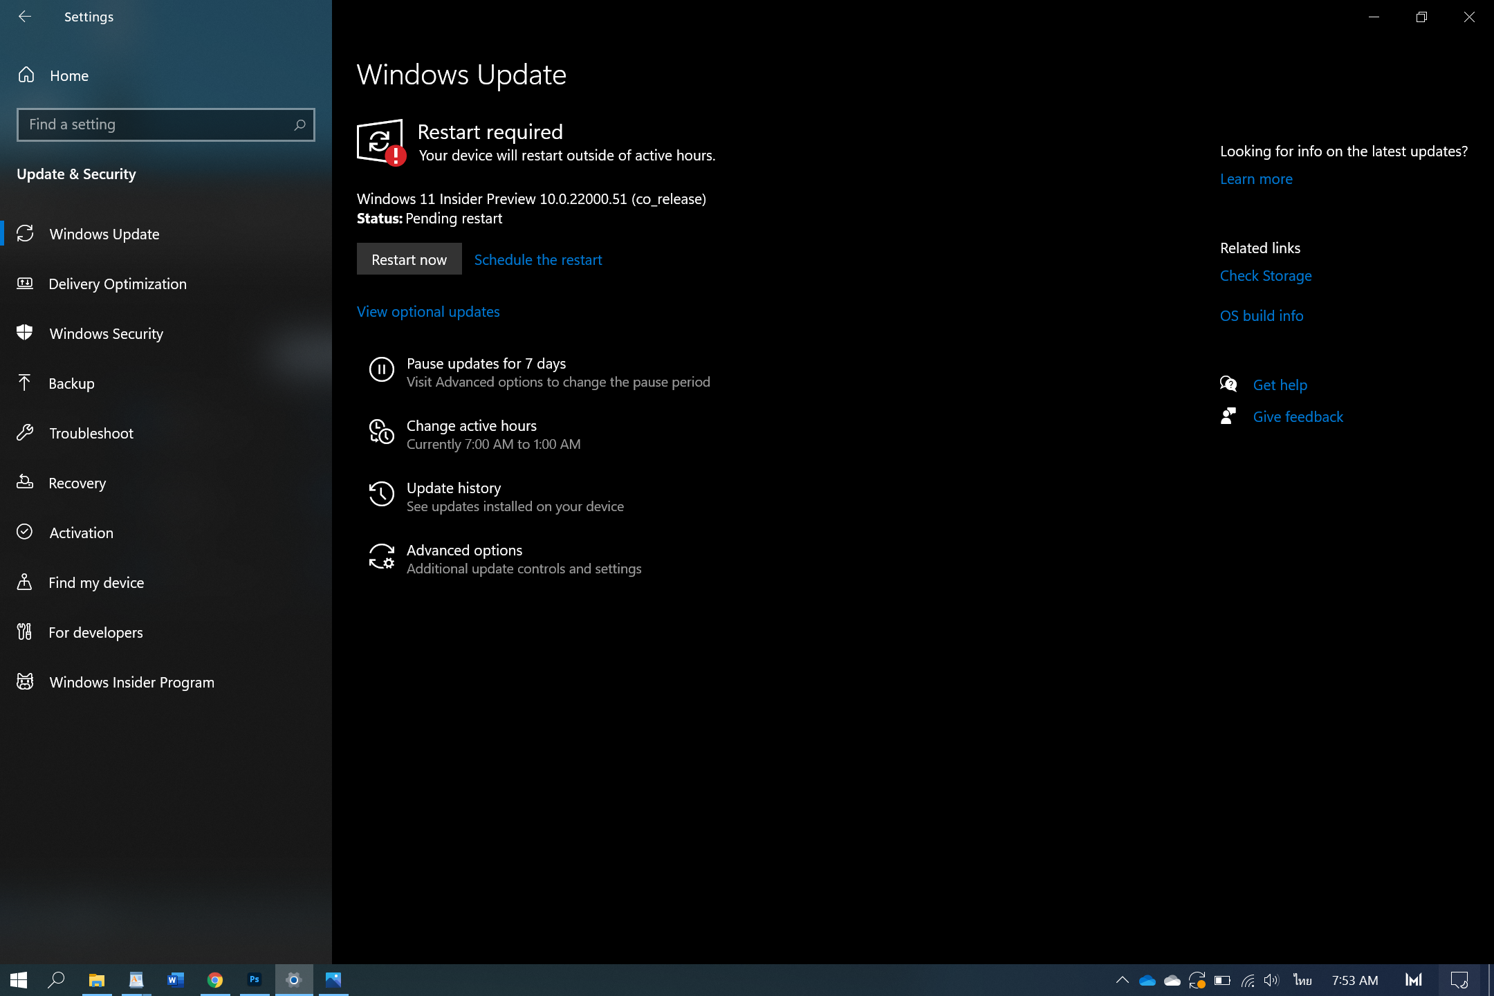Show hidden tray icons chevron
Viewport: 1494px width, 996px height.
1123,980
